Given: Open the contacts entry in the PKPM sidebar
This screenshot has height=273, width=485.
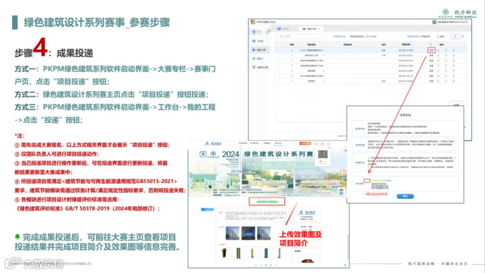Looking at the screenshot, I should pos(258,59).
